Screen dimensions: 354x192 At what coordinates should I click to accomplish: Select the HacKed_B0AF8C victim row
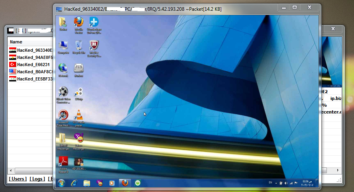(x=31, y=72)
